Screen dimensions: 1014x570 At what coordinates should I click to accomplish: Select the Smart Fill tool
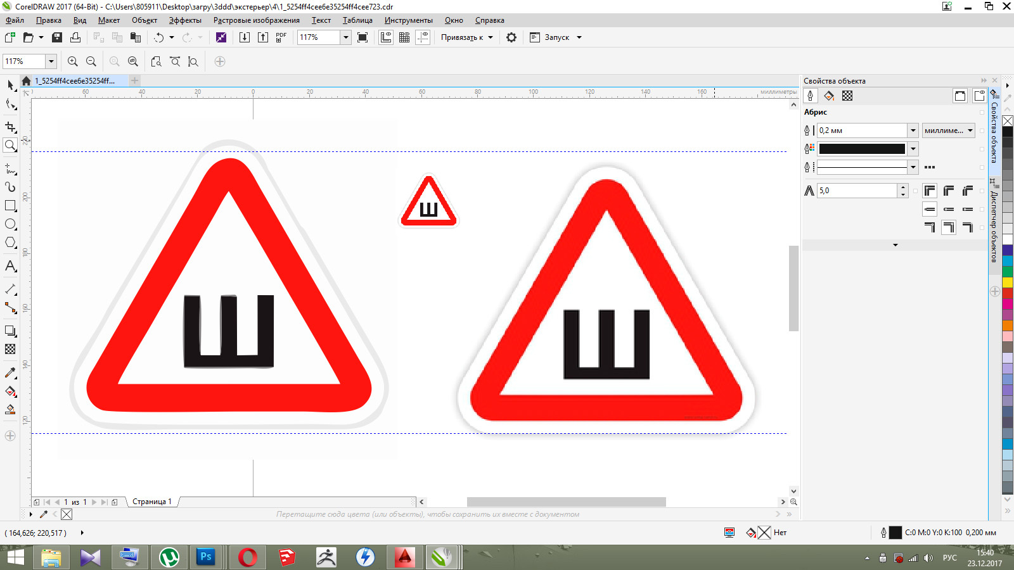click(10, 410)
